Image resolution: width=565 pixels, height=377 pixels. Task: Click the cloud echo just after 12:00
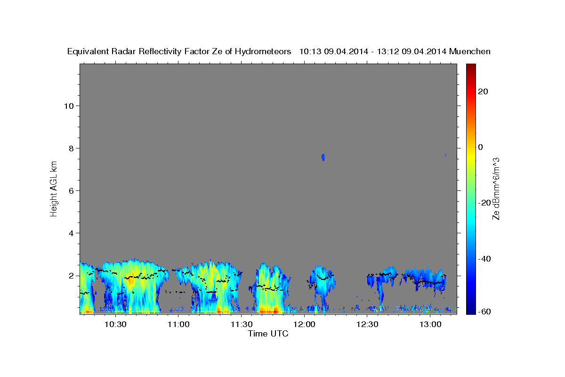pos(323,280)
